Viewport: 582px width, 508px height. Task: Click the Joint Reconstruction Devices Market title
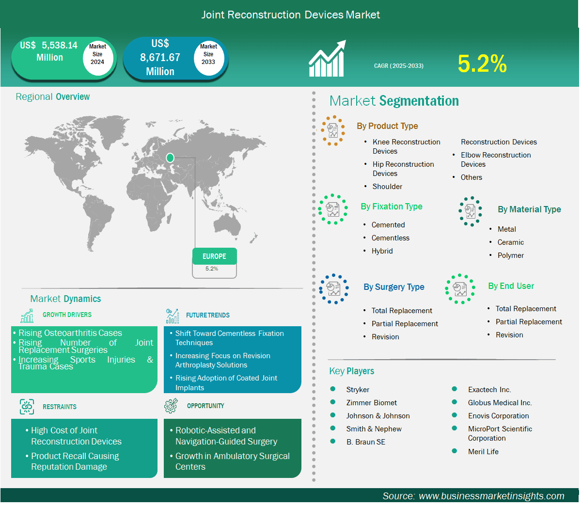[x=291, y=15]
